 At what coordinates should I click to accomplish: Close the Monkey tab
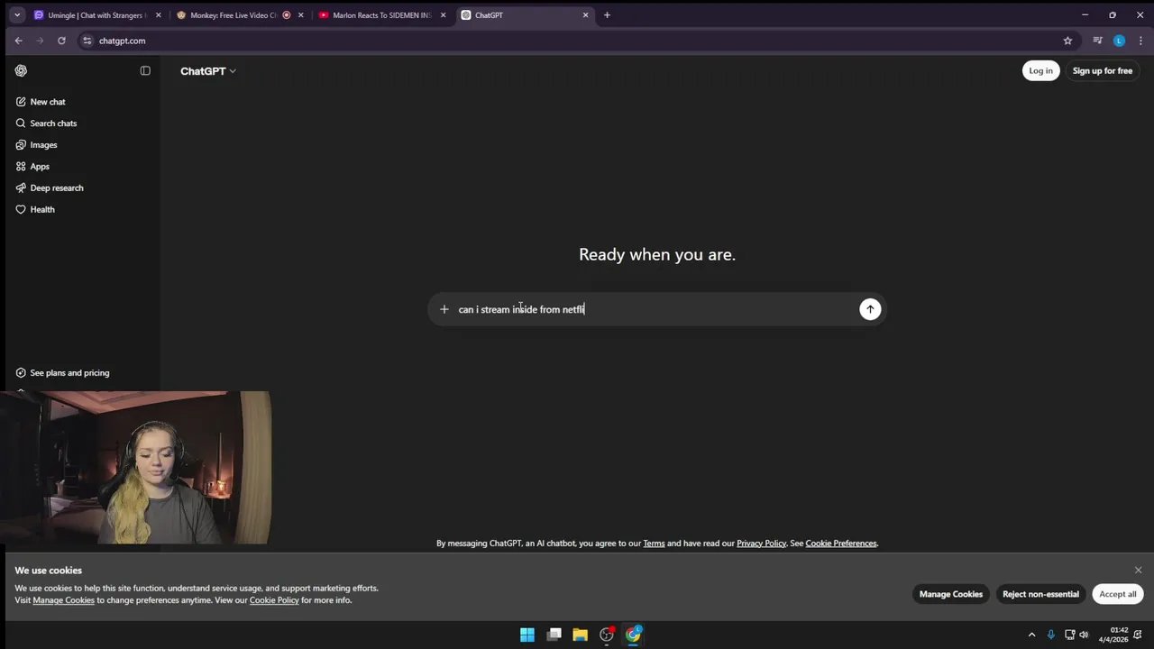(x=300, y=15)
